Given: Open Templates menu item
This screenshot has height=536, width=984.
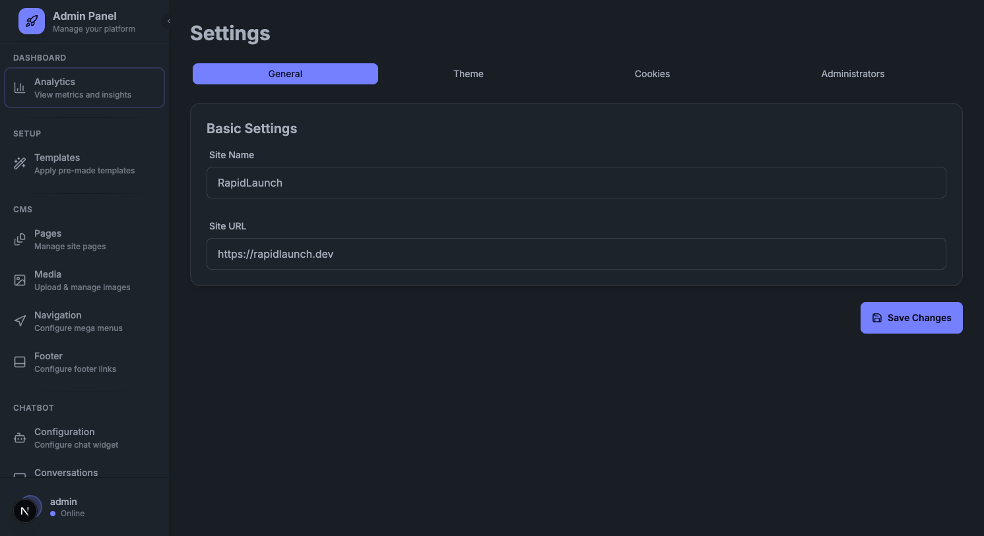Looking at the screenshot, I should [x=84, y=164].
